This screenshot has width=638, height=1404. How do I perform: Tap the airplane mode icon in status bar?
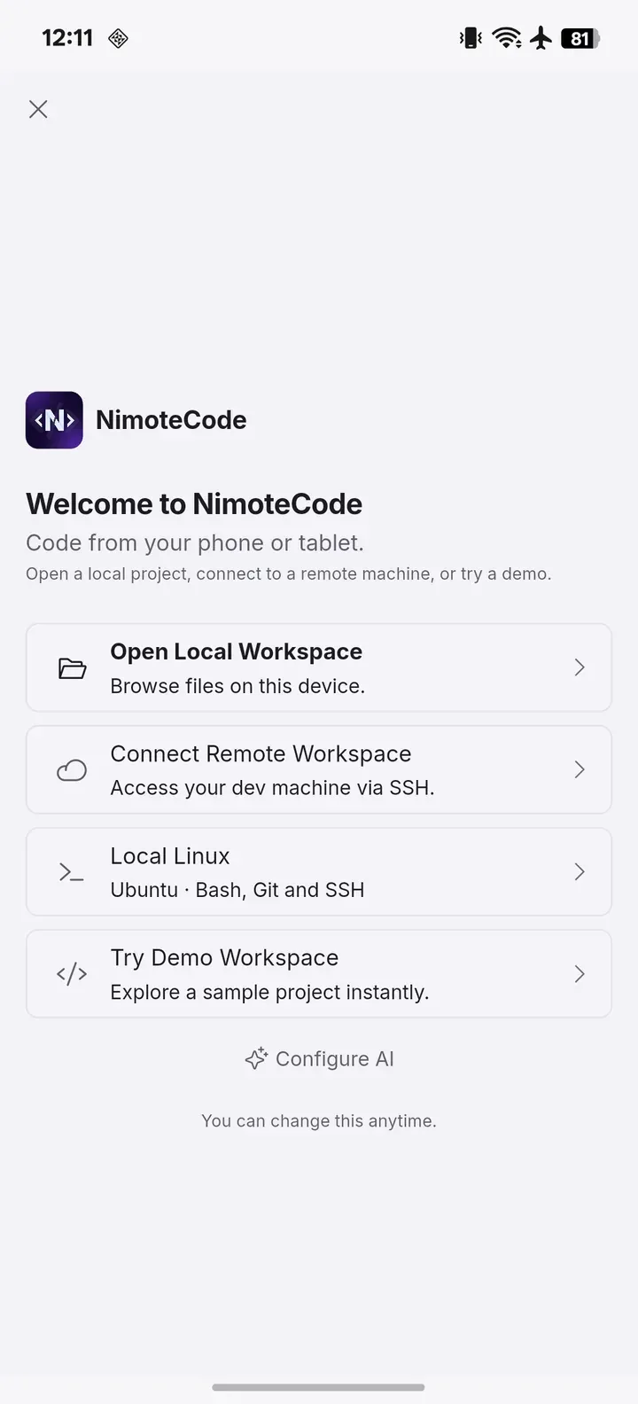point(541,38)
